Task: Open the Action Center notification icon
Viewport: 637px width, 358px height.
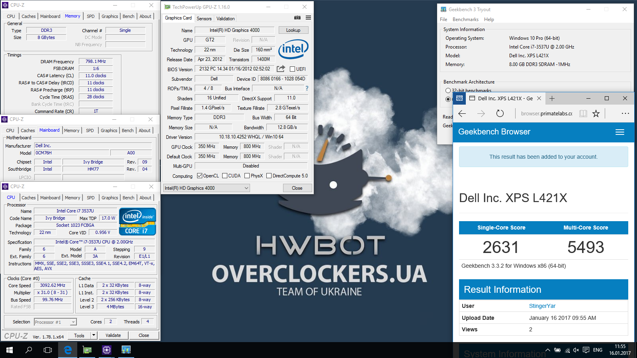Action: pos(586,350)
